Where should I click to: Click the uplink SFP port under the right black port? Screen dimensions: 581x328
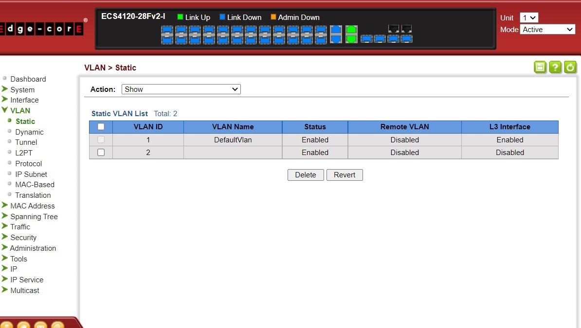click(x=406, y=38)
